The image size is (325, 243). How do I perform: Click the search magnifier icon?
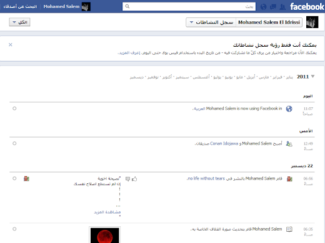127,6
